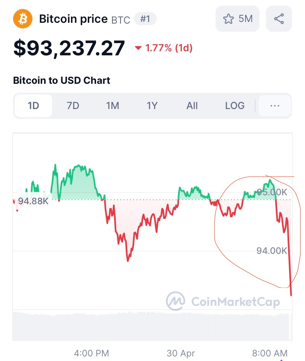Image resolution: width=305 pixels, height=361 pixels.
Task: Click the 5M watchlist count
Action: (x=246, y=19)
